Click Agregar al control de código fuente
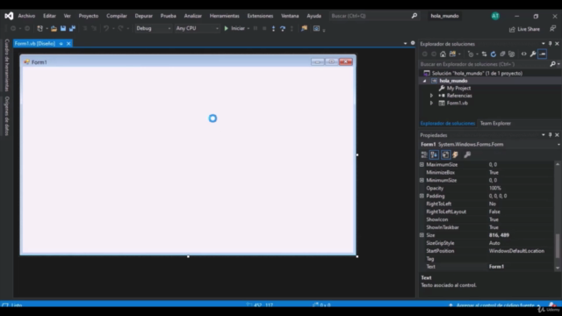This screenshot has height=316, width=562. click(x=495, y=305)
